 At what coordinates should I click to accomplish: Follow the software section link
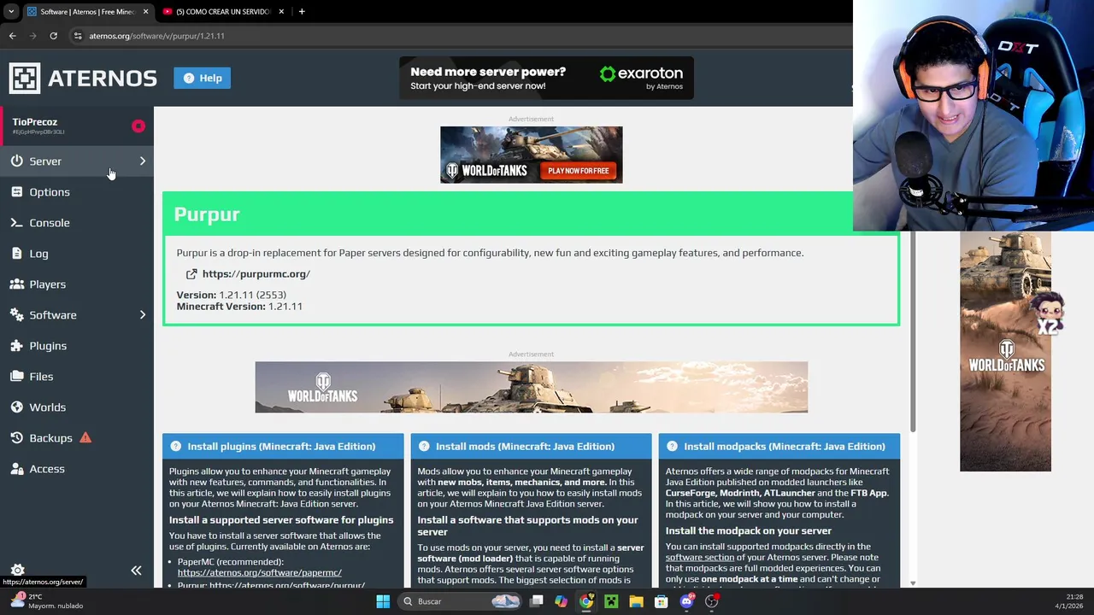[700, 557]
